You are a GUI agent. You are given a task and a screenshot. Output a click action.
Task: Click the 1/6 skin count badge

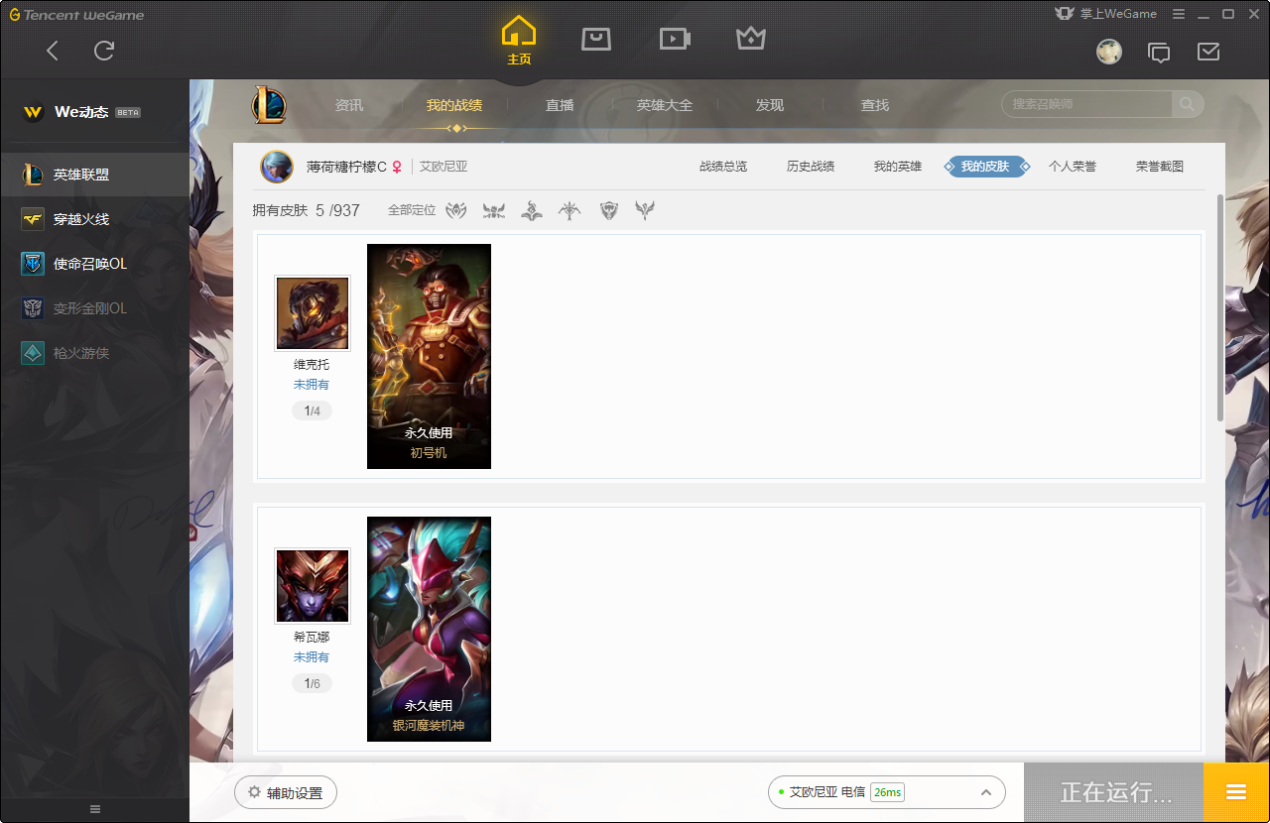(x=312, y=683)
